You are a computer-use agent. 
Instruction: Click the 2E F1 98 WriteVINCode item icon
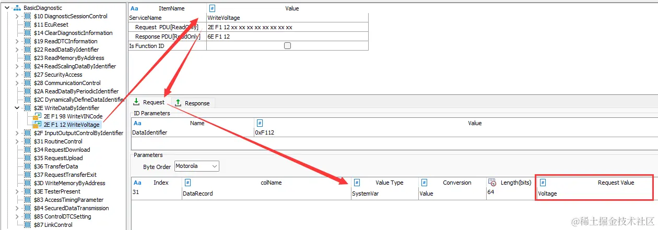tap(37, 116)
